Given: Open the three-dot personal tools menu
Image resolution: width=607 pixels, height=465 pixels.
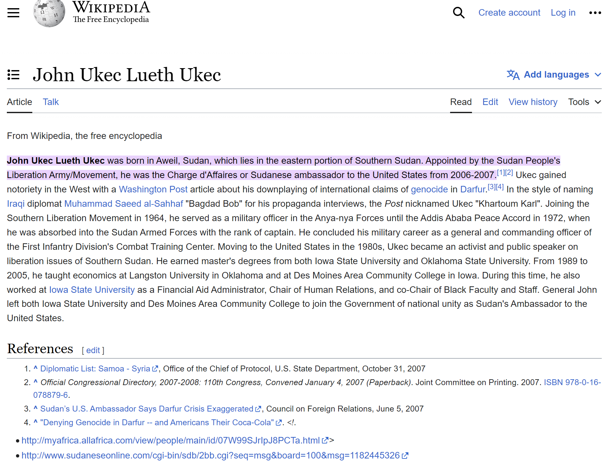Looking at the screenshot, I should coord(595,13).
